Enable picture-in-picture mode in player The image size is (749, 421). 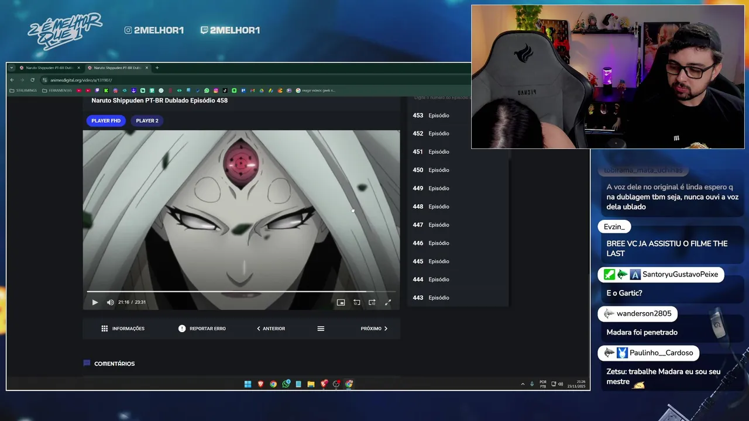click(x=341, y=302)
